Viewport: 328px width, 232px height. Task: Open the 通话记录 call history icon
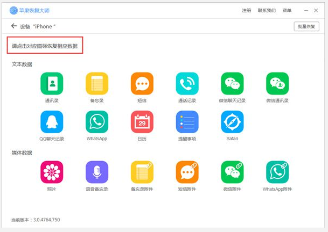pyautogui.click(x=187, y=83)
